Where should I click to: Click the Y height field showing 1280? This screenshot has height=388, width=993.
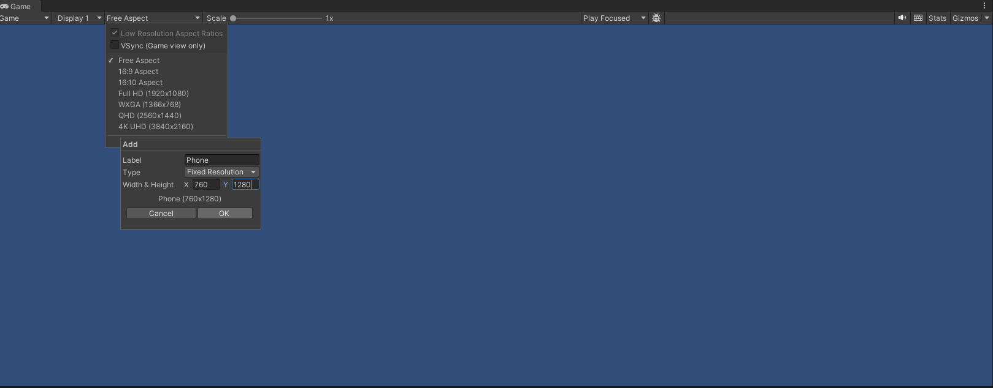245,185
